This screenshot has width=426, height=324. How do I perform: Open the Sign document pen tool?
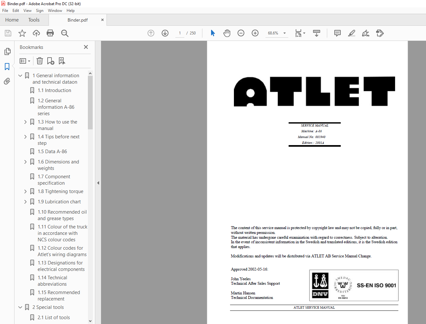click(366, 33)
